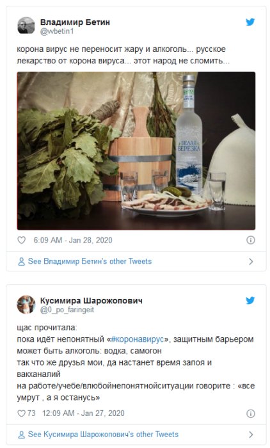
Task: Click the Twitter bird icon on Бетин's tweet
Action: [x=250, y=22]
